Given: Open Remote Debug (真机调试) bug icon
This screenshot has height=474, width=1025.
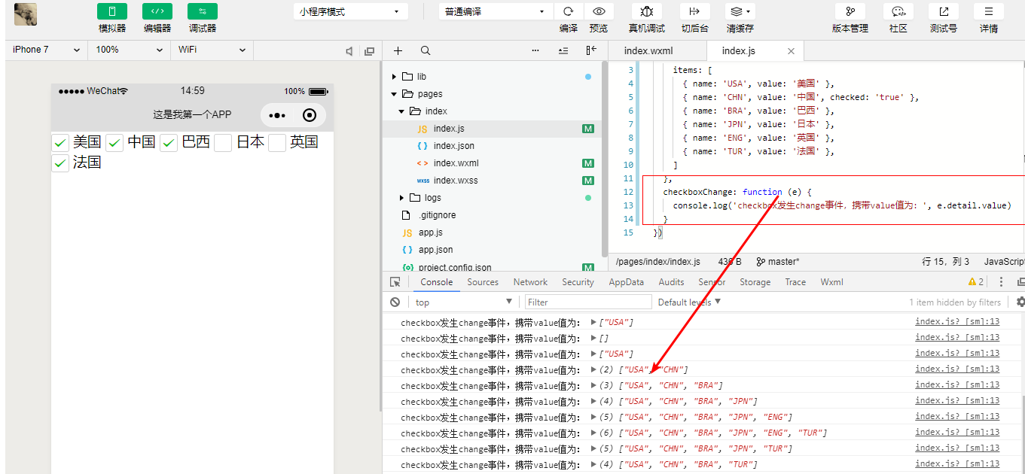Looking at the screenshot, I should pos(646,11).
